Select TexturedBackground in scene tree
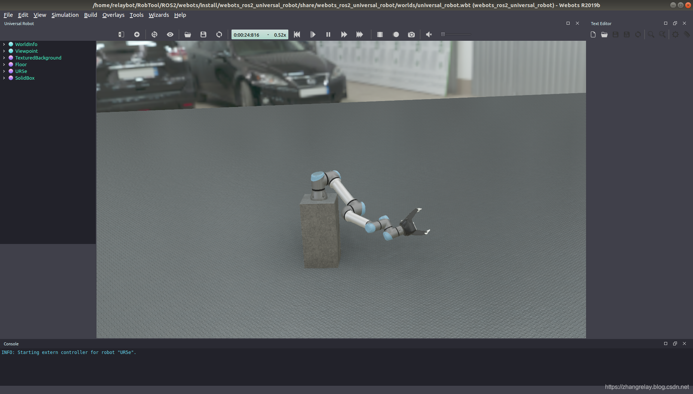 coord(38,58)
